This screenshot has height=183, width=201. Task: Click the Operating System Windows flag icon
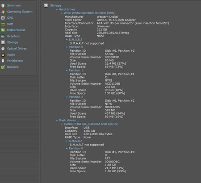point(3,12)
